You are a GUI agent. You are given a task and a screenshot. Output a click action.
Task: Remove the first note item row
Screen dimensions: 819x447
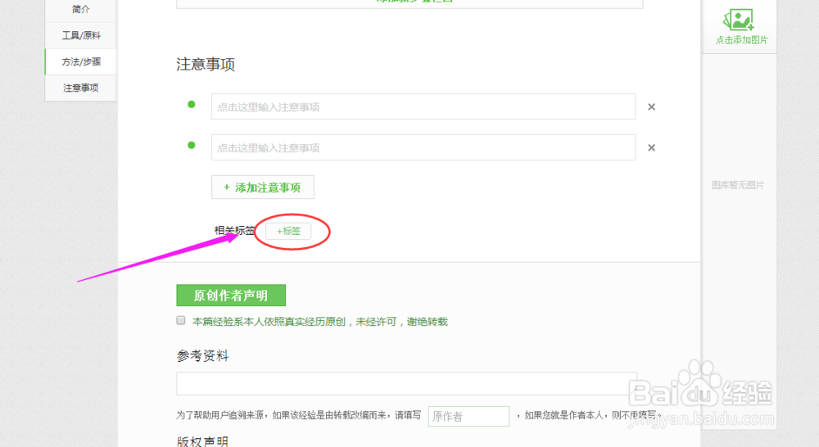[651, 107]
